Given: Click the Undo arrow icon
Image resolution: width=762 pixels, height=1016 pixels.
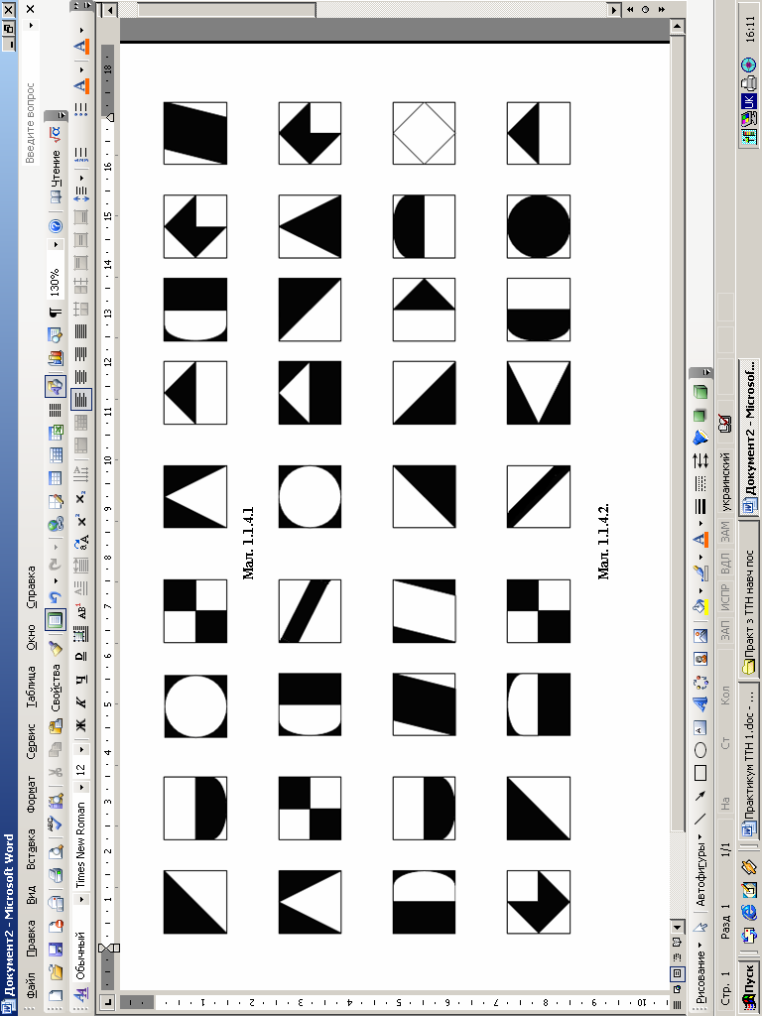Looking at the screenshot, I should coord(56,596).
